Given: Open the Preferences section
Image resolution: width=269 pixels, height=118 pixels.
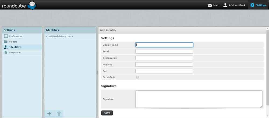Looking at the screenshot, I should pyautogui.click(x=16, y=36).
